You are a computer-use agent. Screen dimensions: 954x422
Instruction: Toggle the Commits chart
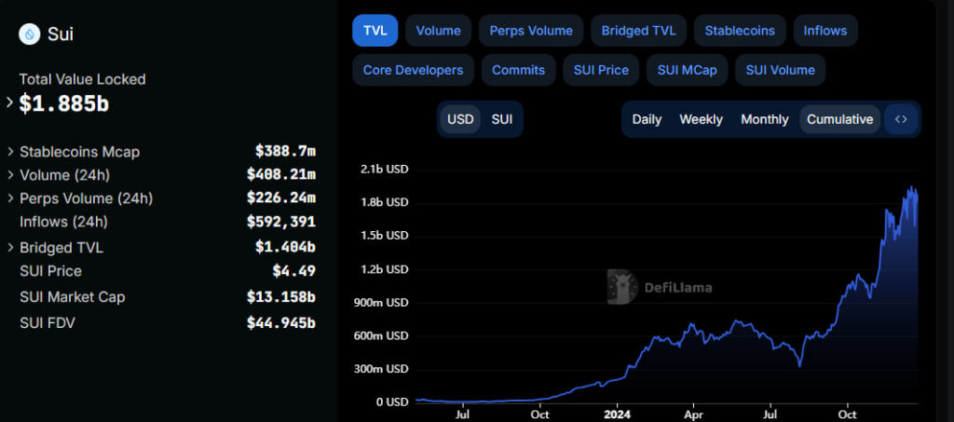518,70
